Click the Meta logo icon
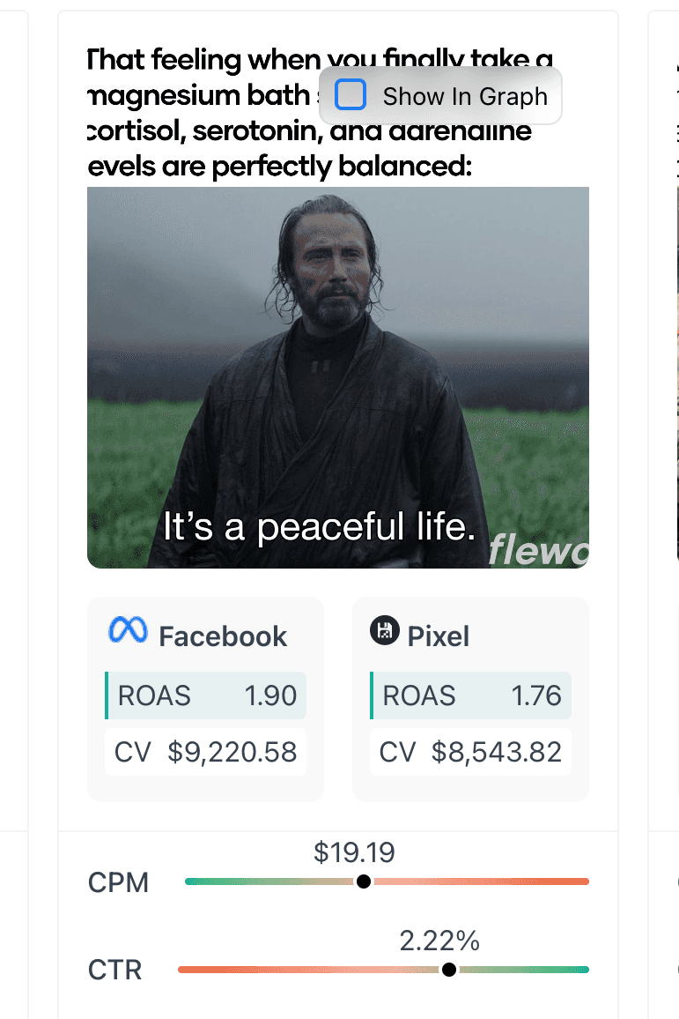 point(128,631)
